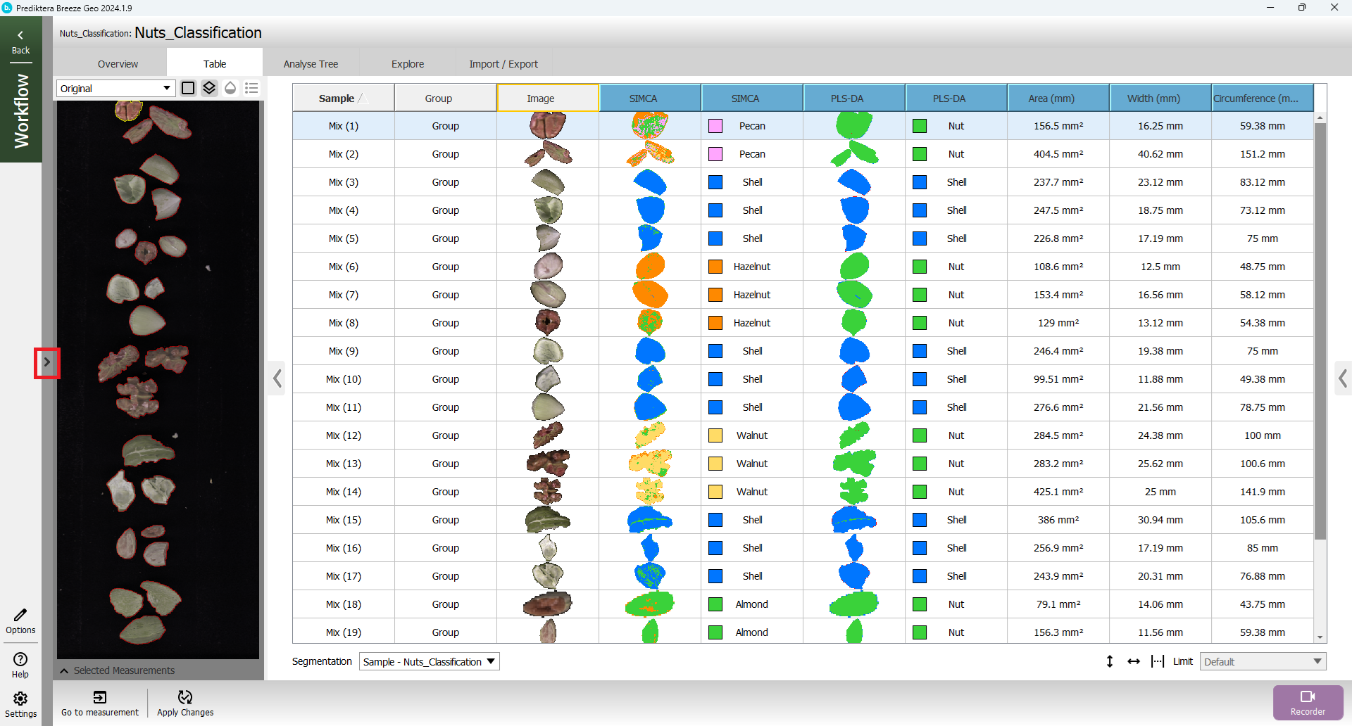
Task: Click Go to measurement
Action: 100,703
